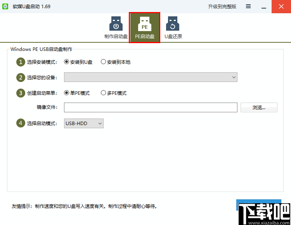
Task: Click the green app logo icon
Action: click(x=5, y=6)
